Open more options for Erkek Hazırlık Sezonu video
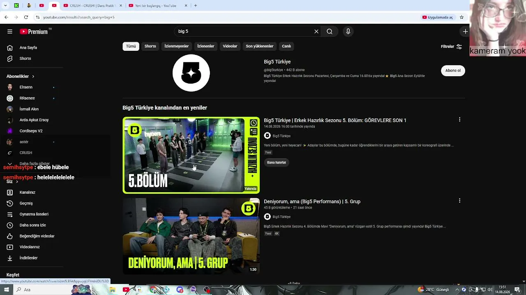 pyautogui.click(x=459, y=120)
